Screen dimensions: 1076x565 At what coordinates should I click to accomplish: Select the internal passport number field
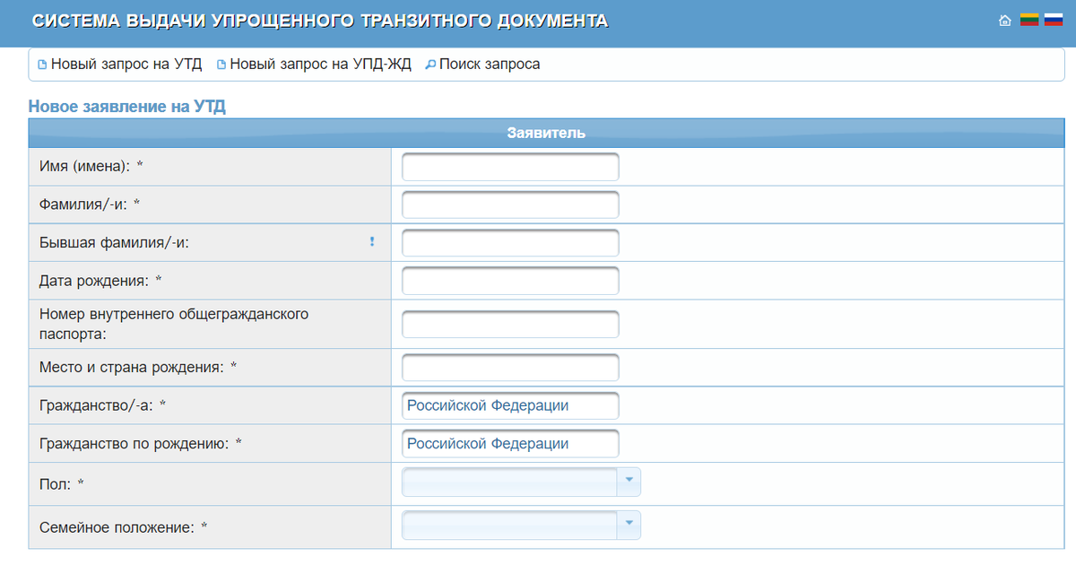point(509,324)
